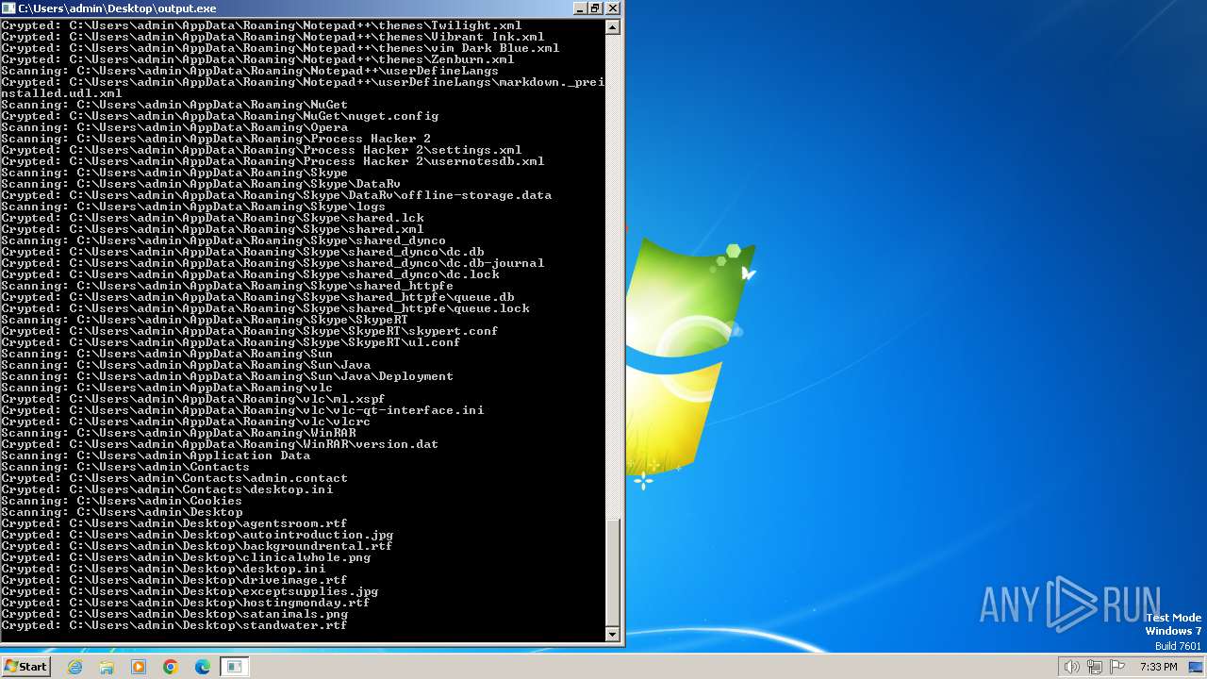Viewport: 1207px width, 679px height.
Task: Click the line ending with shared_httpfe\queue.lock
Action: (x=265, y=308)
